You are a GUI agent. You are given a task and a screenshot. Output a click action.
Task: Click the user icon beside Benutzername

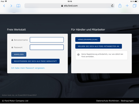pos(12,40)
